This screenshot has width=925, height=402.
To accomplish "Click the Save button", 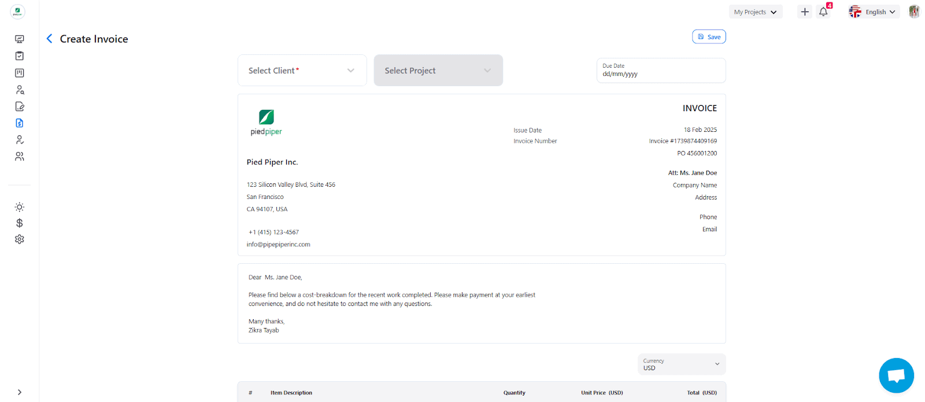I will tap(709, 37).
